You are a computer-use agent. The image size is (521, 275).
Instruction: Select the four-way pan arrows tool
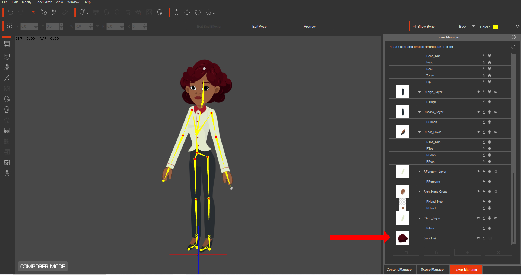pos(187,12)
